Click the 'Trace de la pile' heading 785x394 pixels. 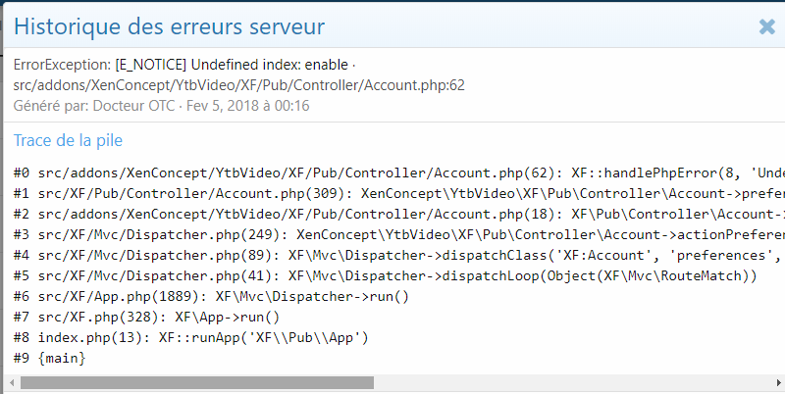point(68,140)
